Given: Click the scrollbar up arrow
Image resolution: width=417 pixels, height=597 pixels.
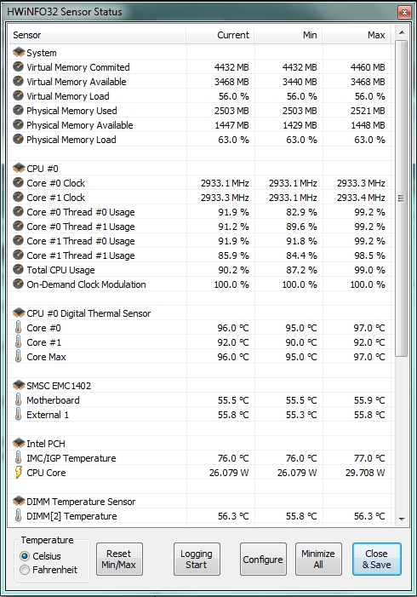Looking at the screenshot, I should (x=402, y=32).
